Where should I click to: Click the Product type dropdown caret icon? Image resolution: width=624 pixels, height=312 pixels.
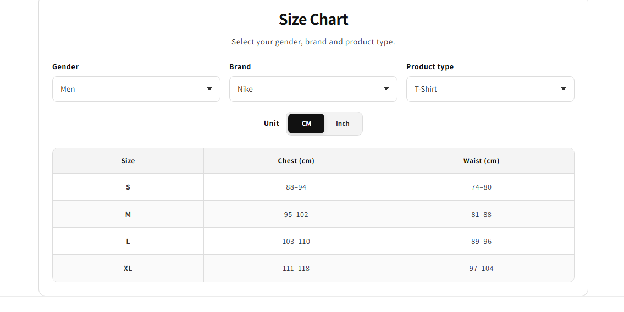[563, 88]
